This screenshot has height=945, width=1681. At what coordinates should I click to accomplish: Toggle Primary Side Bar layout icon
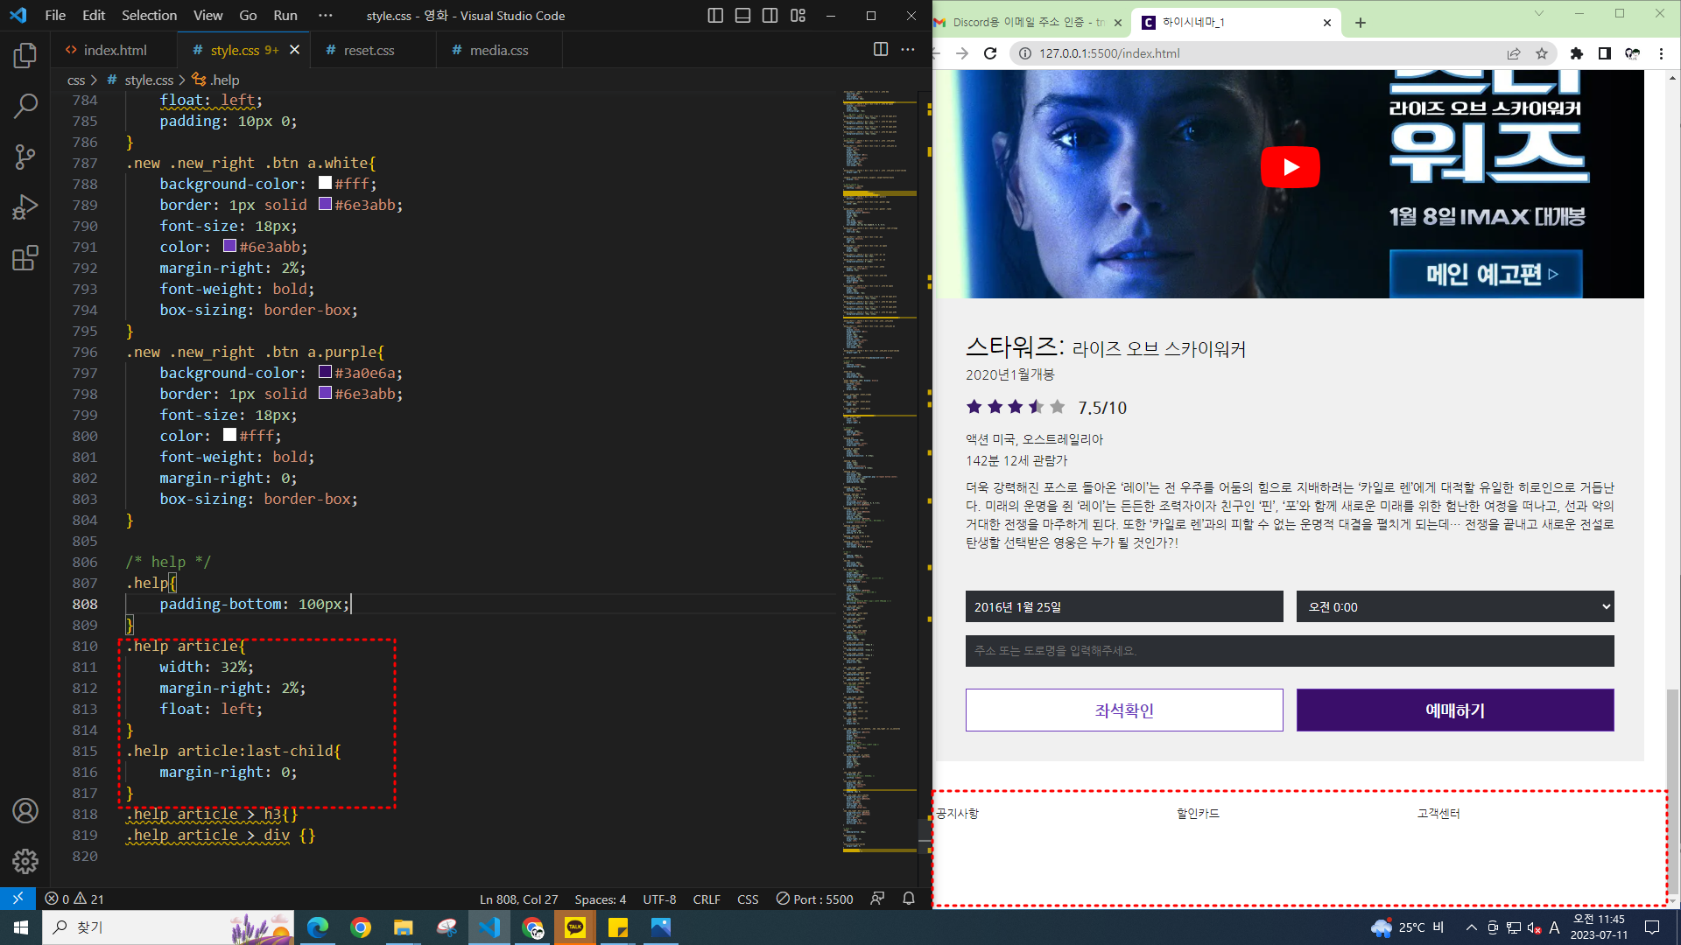(x=715, y=16)
